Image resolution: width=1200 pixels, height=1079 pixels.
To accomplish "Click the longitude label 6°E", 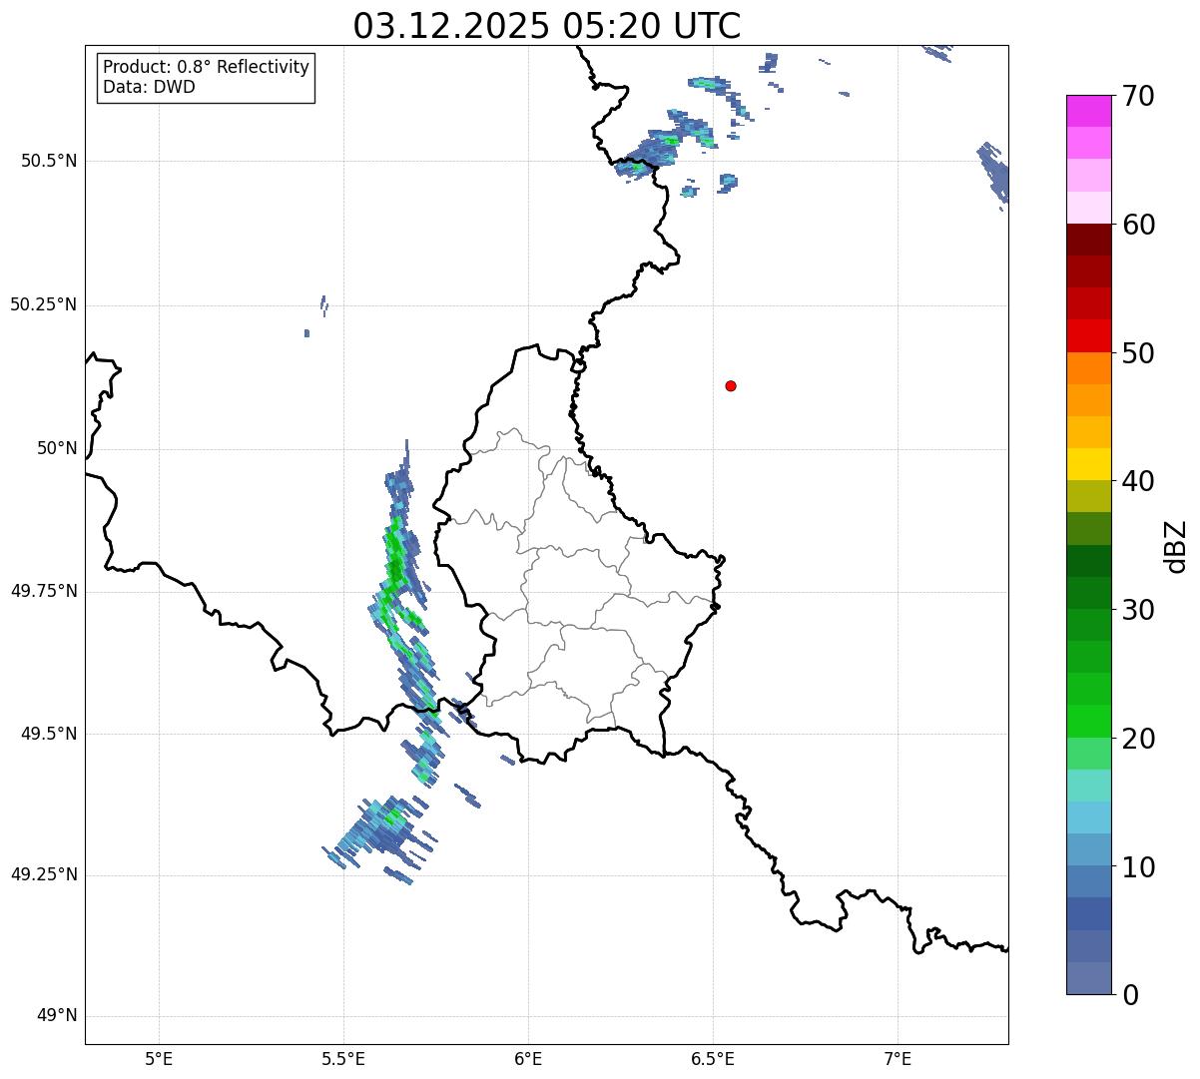I will pyautogui.click(x=528, y=1058).
